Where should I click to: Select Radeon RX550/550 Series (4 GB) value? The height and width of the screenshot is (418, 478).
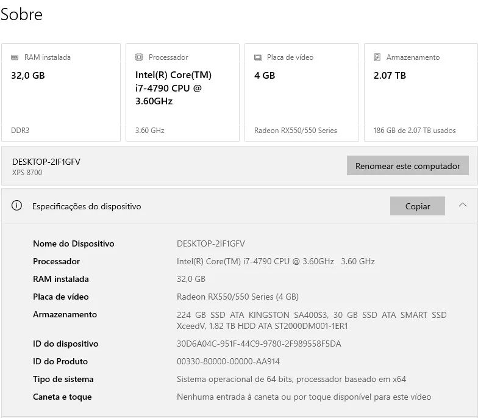click(238, 297)
